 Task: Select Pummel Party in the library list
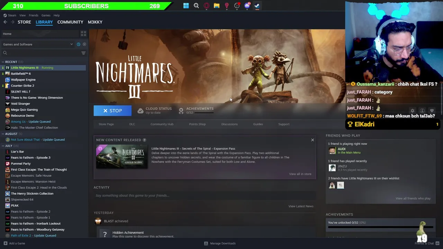(x=21, y=164)
